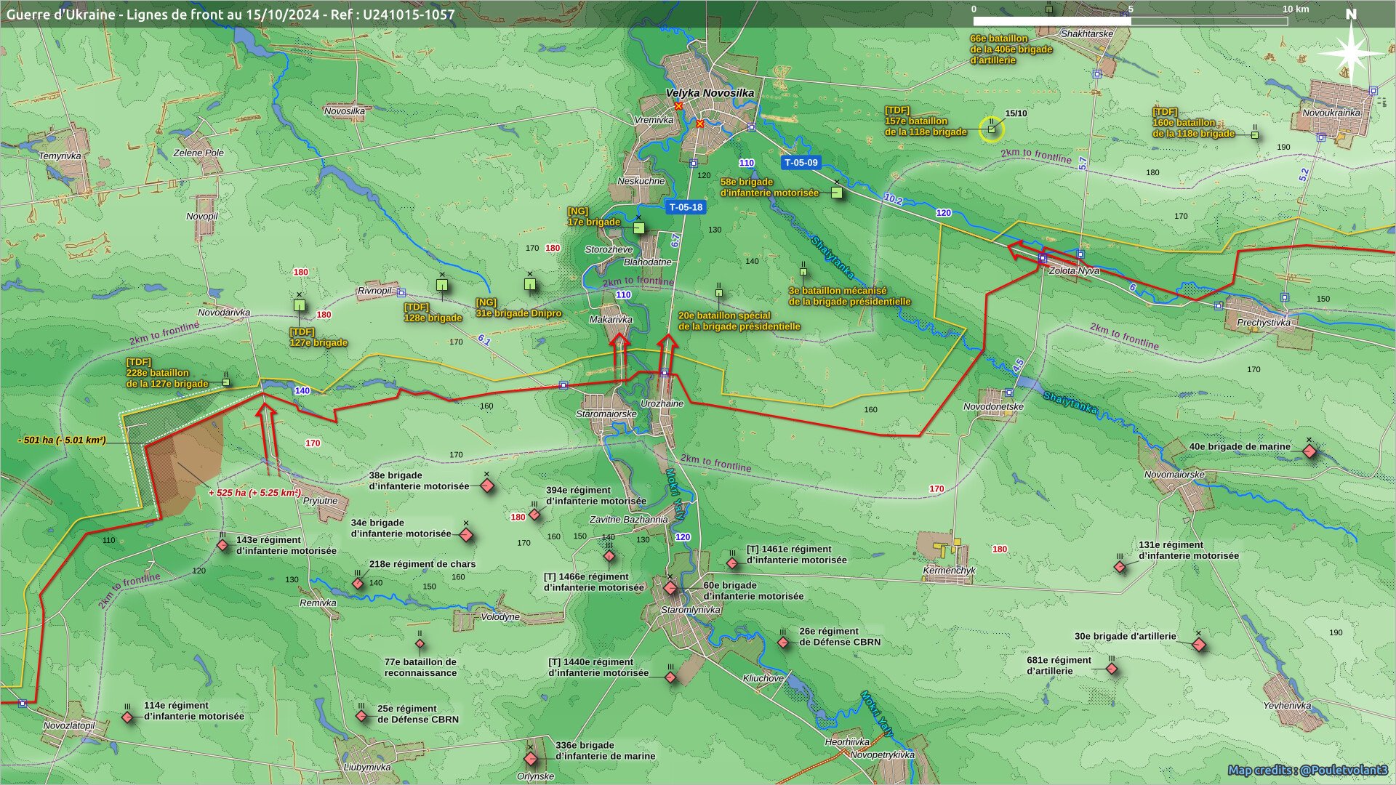This screenshot has height=785, width=1396.
Task: Click the 114e régiment diamond marker
Action: [127, 717]
